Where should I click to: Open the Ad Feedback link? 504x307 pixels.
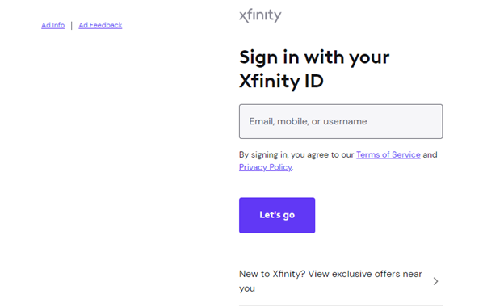coord(100,25)
